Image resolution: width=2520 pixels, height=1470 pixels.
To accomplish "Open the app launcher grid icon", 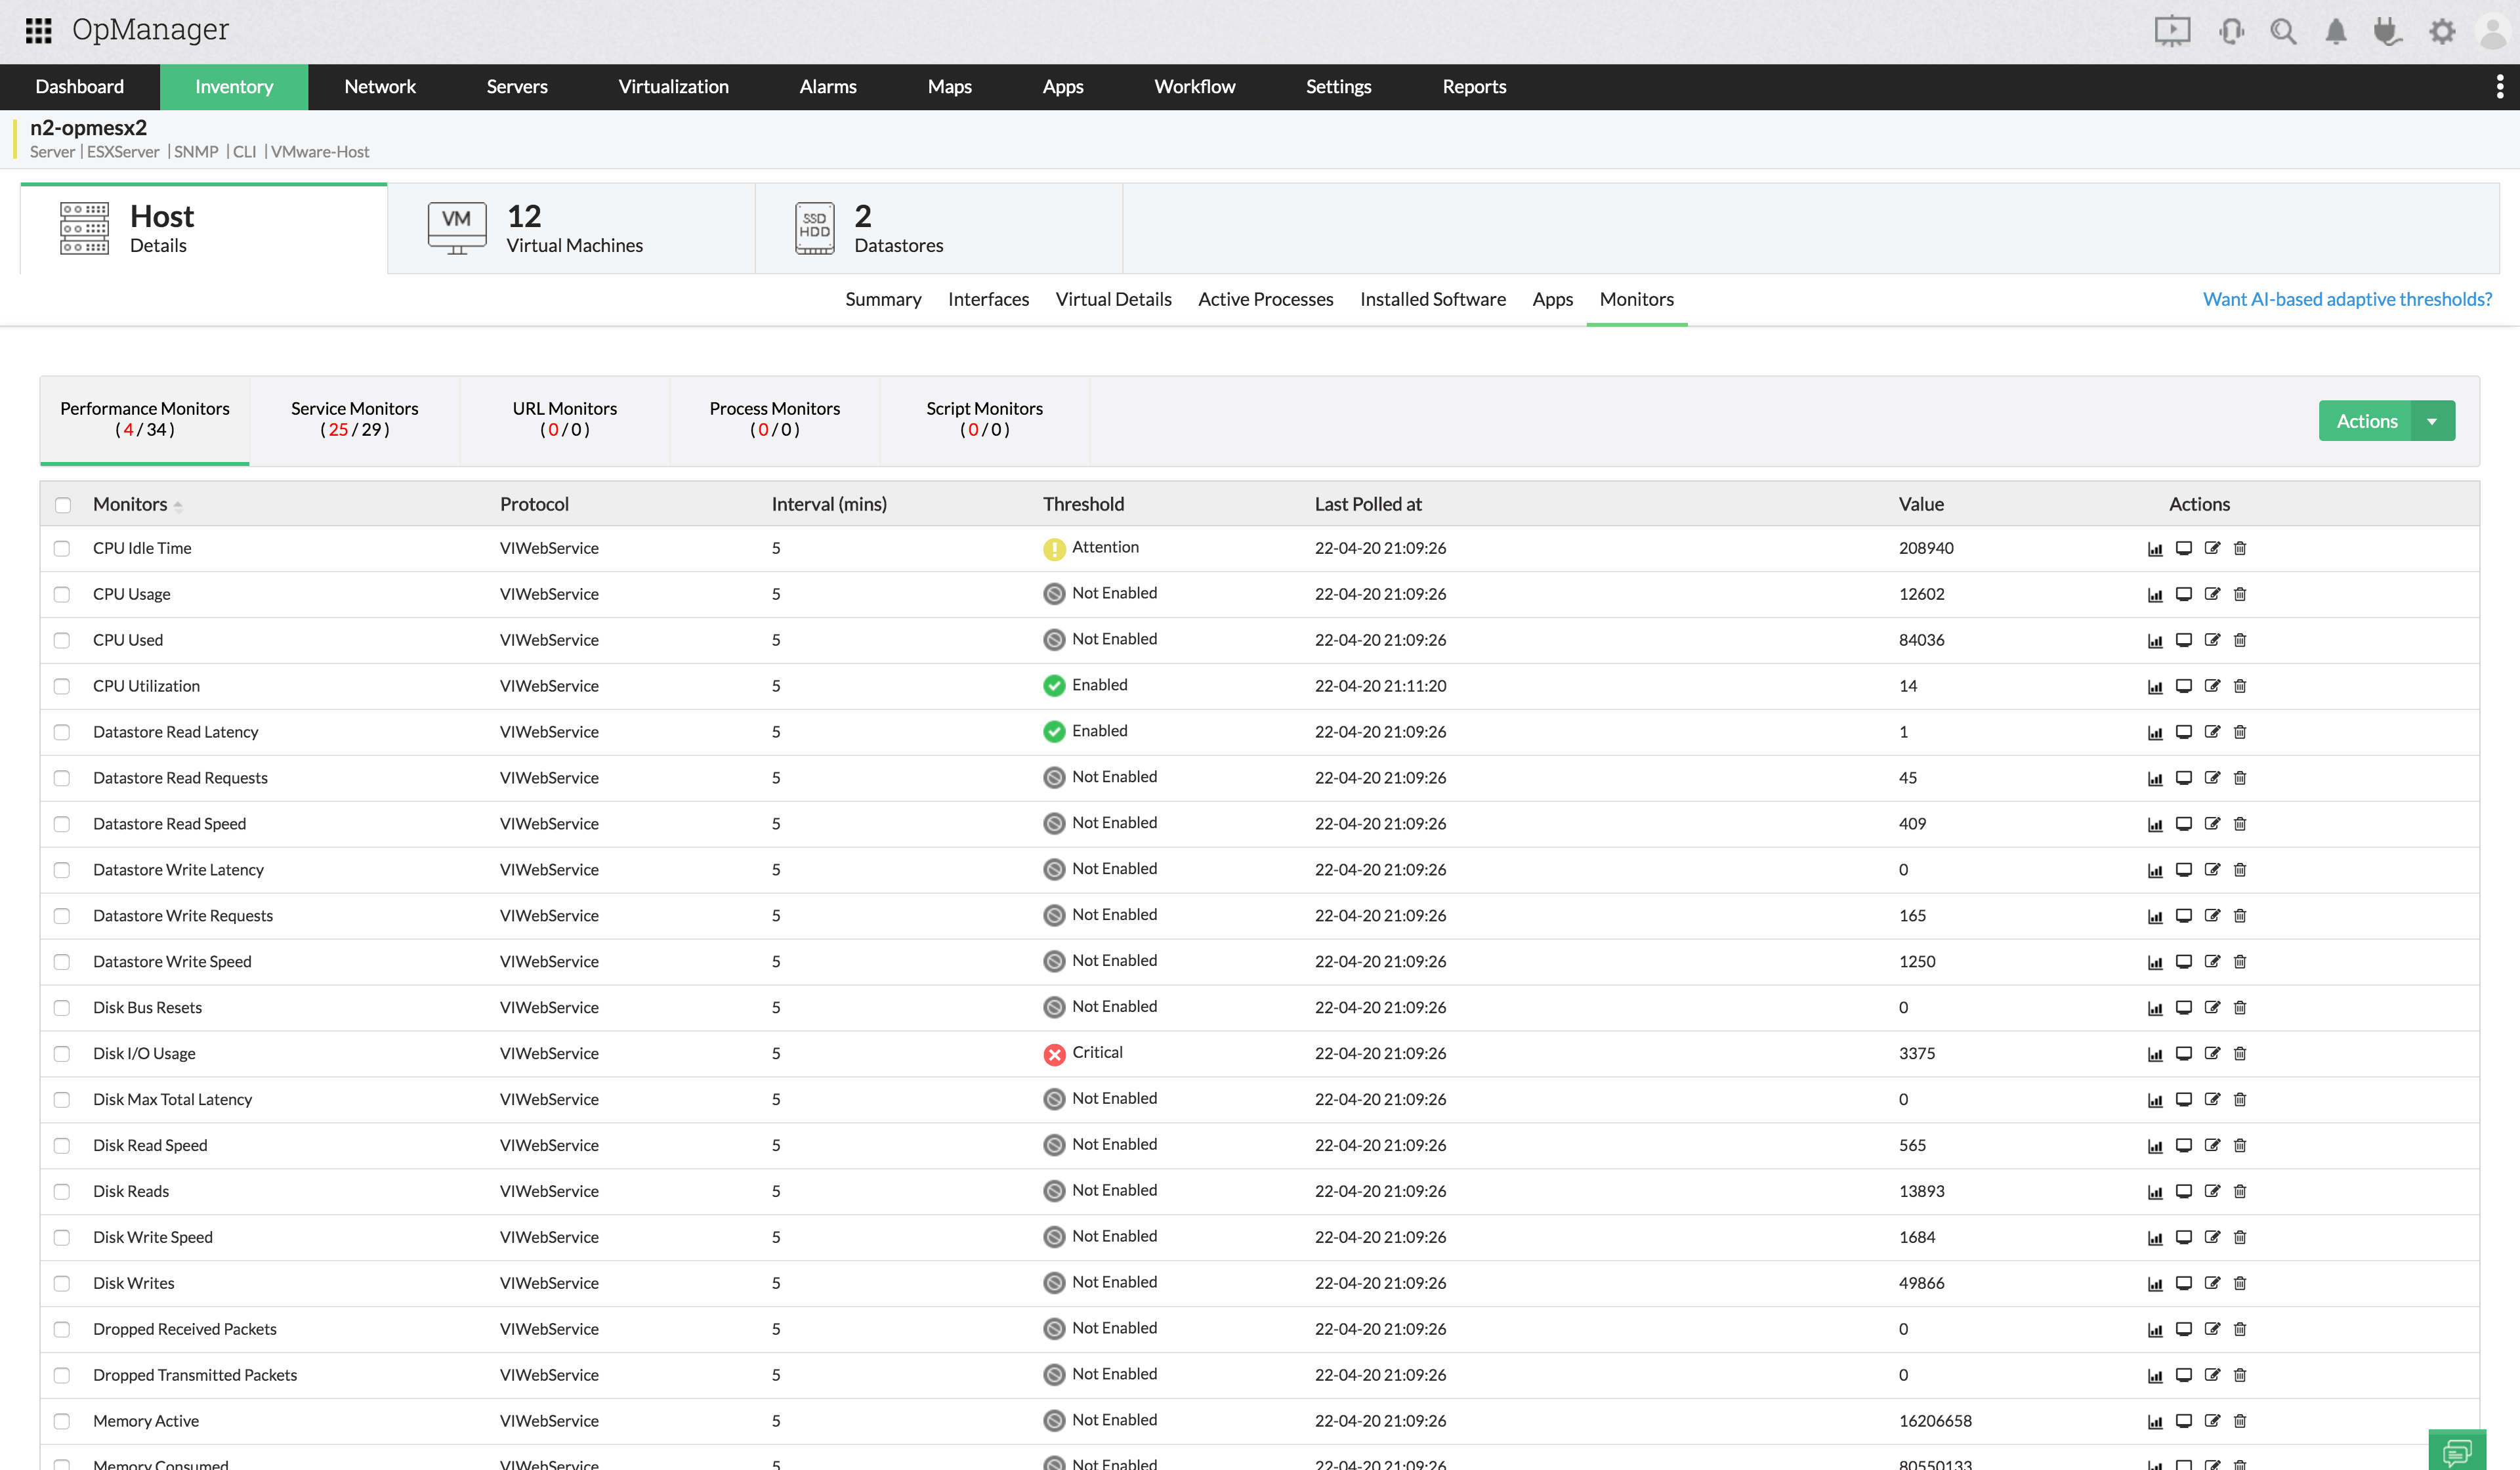I will (x=38, y=30).
